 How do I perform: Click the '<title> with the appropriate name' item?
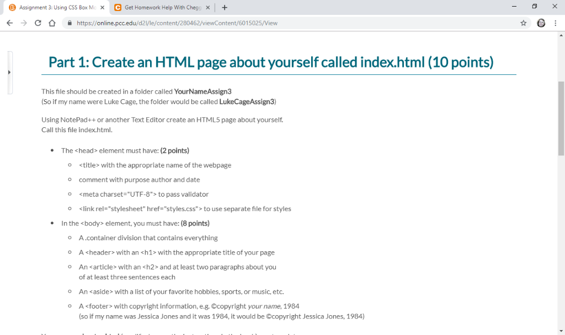(x=155, y=165)
